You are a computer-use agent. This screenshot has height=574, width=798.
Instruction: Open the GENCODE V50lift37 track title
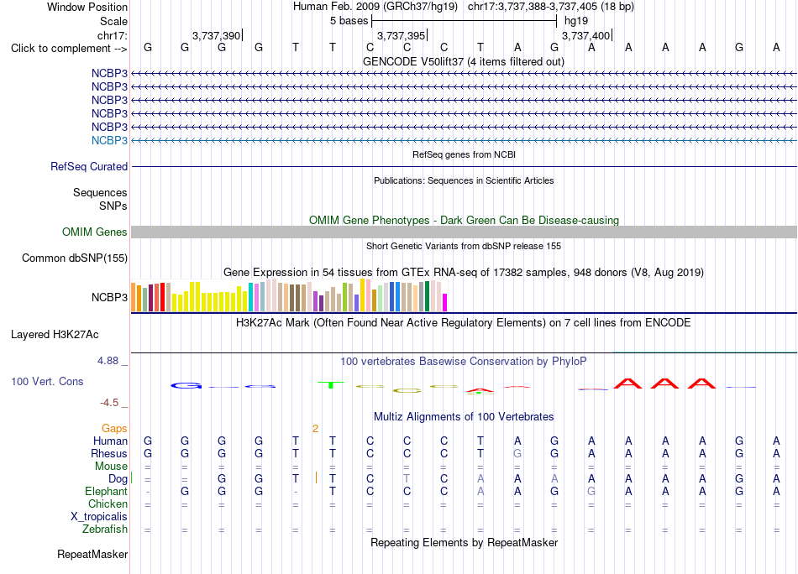(x=464, y=61)
